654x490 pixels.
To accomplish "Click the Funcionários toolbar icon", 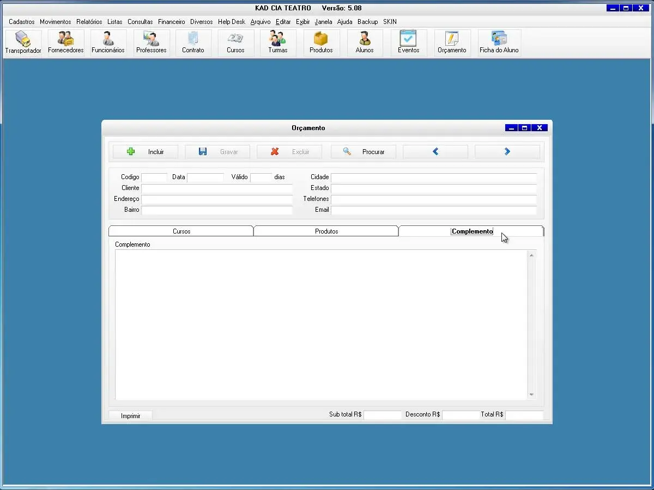I will (108, 42).
